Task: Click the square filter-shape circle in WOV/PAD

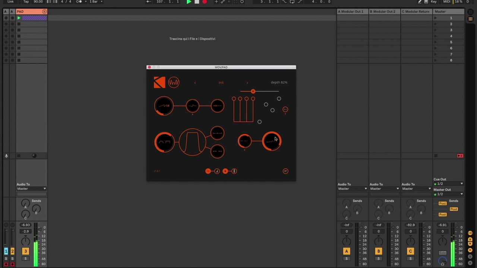Action: pos(192,142)
